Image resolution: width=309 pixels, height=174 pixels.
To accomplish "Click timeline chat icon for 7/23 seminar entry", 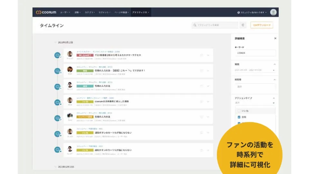I will coord(58,55).
